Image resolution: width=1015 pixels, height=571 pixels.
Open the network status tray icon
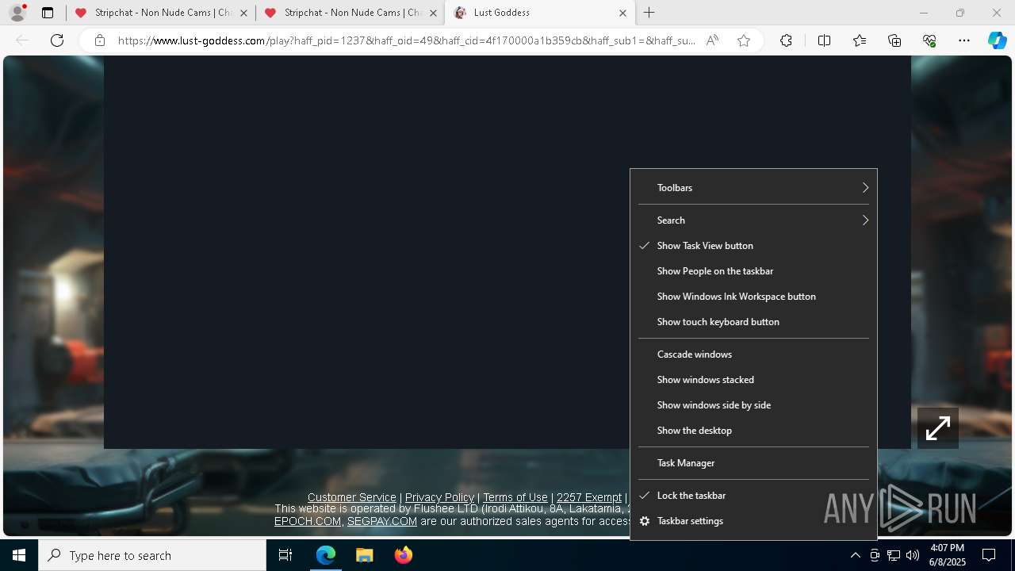[x=894, y=555]
